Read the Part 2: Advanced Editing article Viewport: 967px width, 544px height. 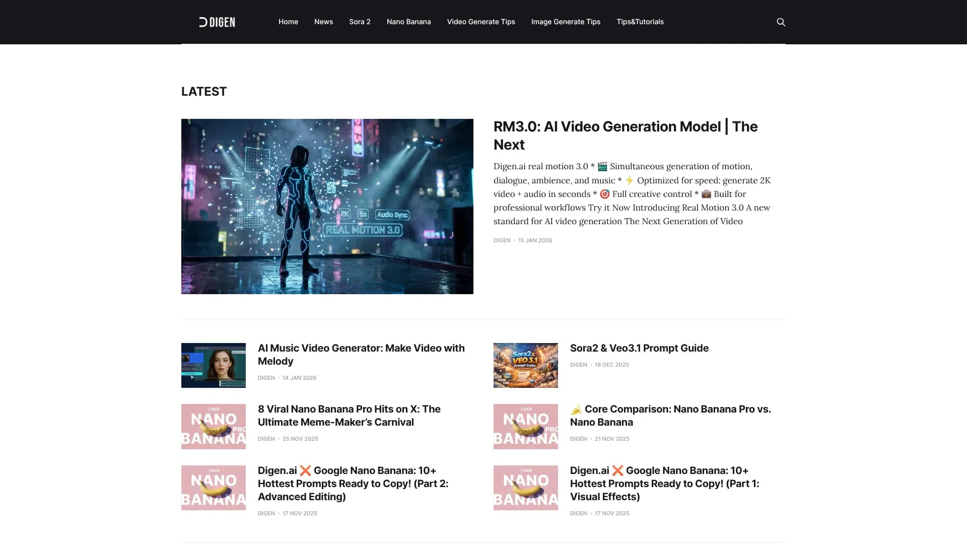point(353,484)
